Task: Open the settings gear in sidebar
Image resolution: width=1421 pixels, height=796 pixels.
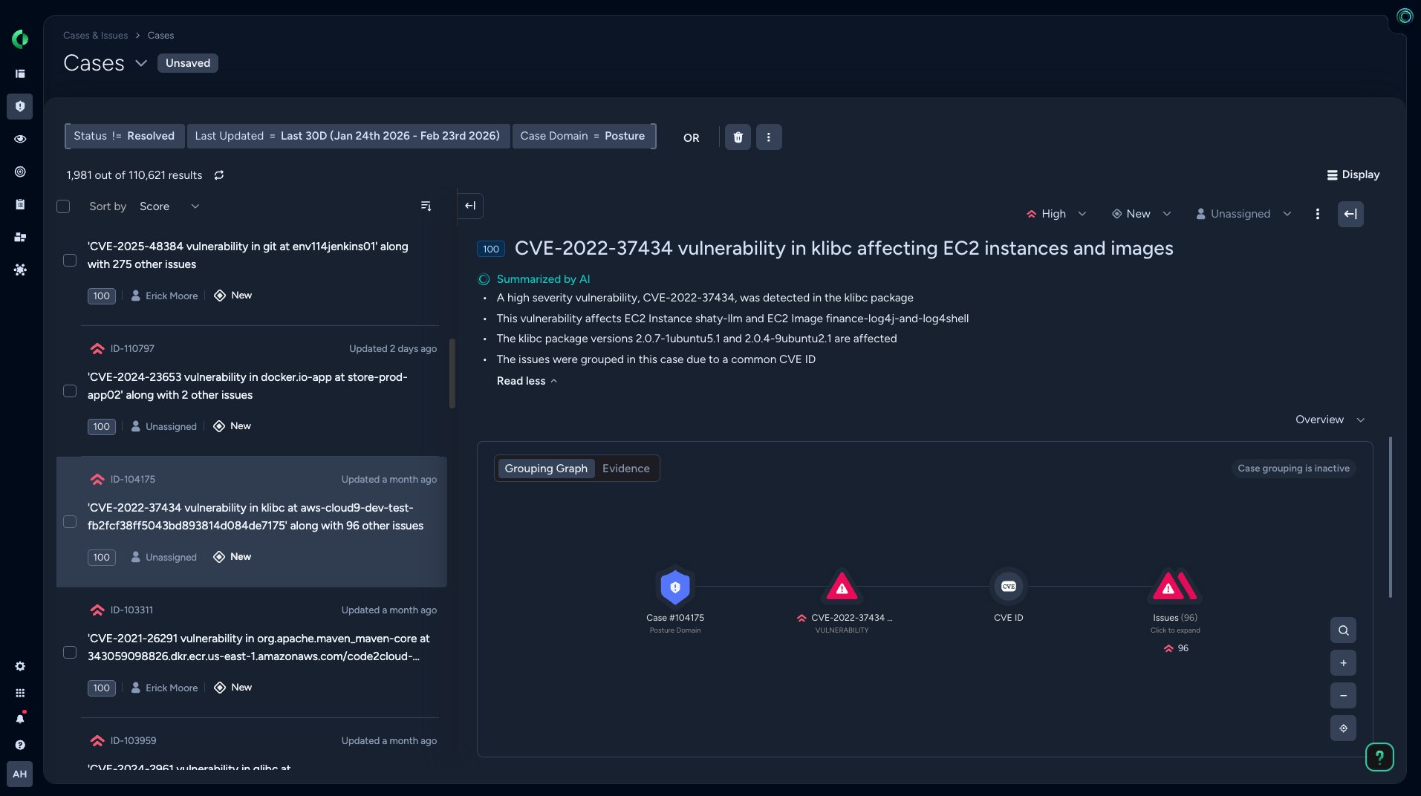Action: (x=20, y=666)
